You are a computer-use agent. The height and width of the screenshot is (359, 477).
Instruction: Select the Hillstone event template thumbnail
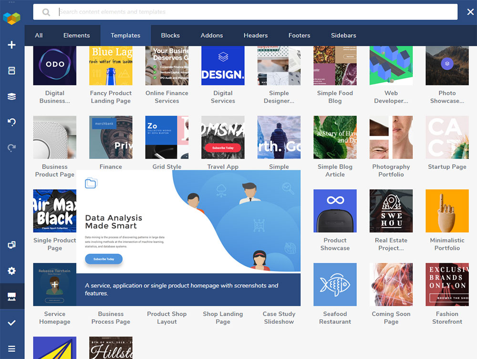[111, 348]
